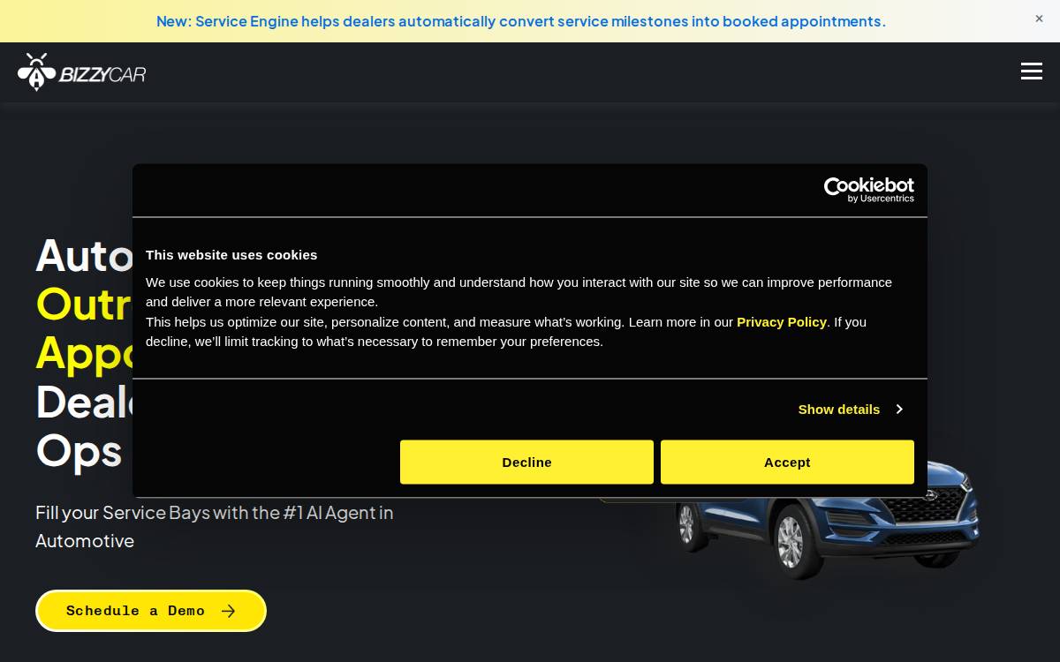Decline cookies in the consent dialog
Image resolution: width=1060 pixels, height=662 pixels.
[526, 462]
